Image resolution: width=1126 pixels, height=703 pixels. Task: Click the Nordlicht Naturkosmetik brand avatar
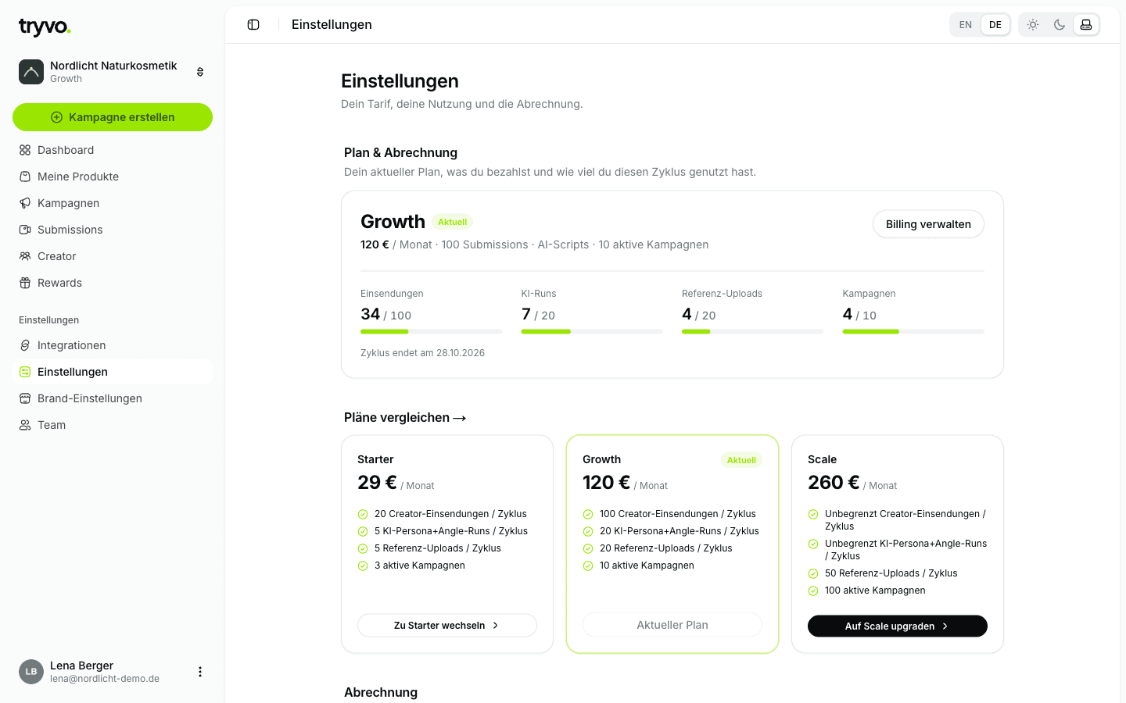coord(31,72)
